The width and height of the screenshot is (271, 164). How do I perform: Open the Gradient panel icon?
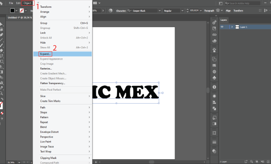[214, 124]
